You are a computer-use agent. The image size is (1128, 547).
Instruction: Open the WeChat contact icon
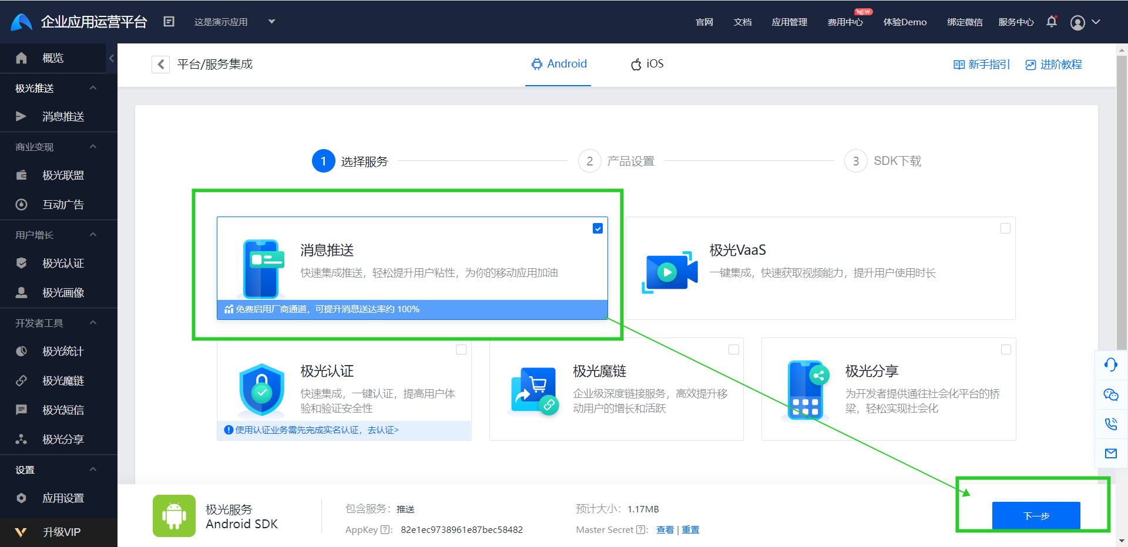(1110, 394)
